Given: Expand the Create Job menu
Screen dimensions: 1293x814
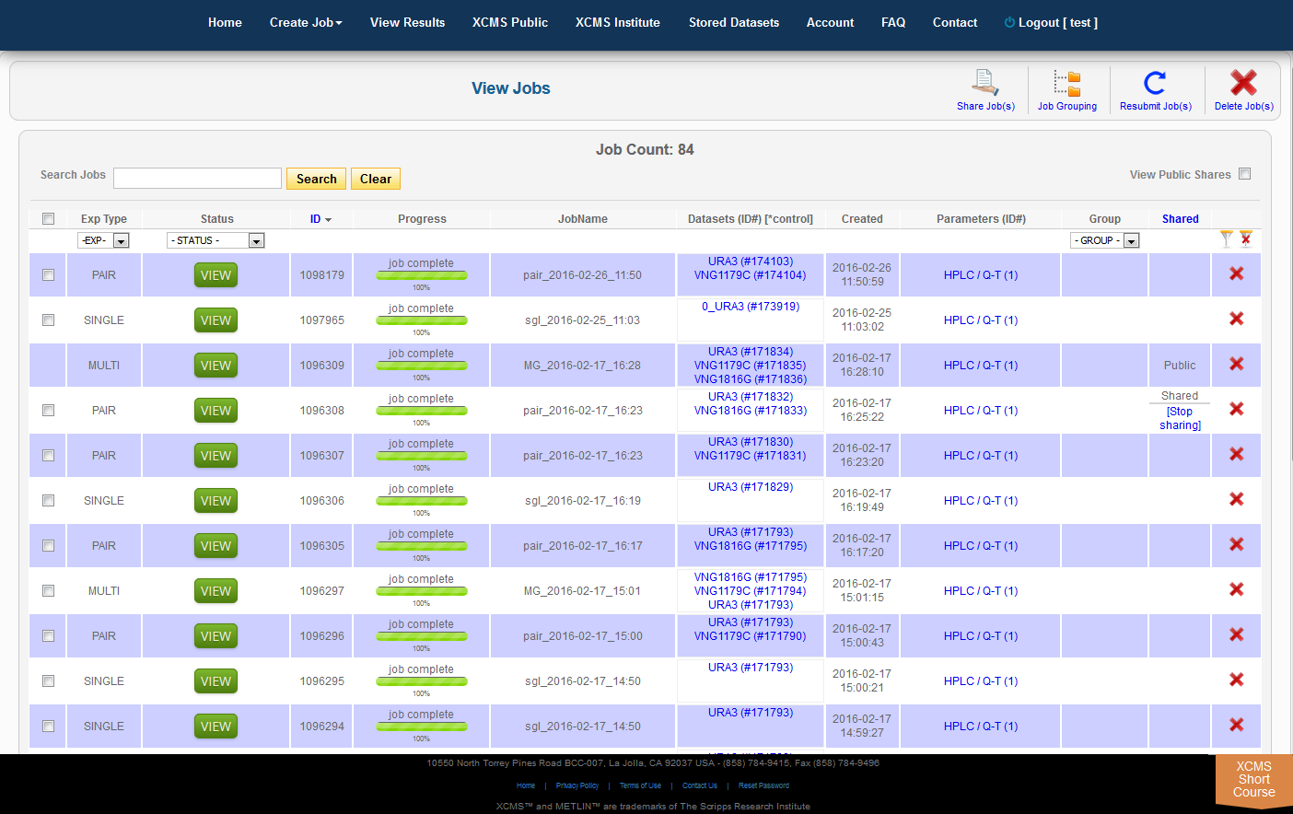Looking at the screenshot, I should [x=306, y=22].
